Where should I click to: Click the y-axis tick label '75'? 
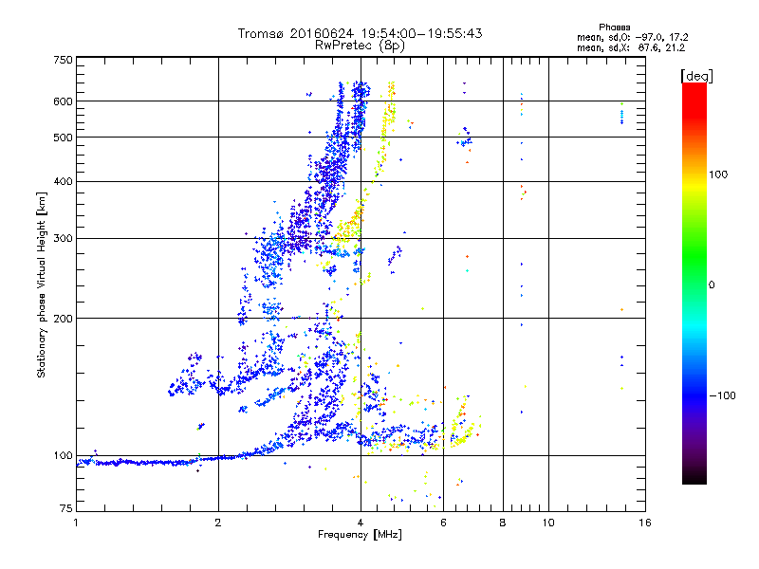66,508
